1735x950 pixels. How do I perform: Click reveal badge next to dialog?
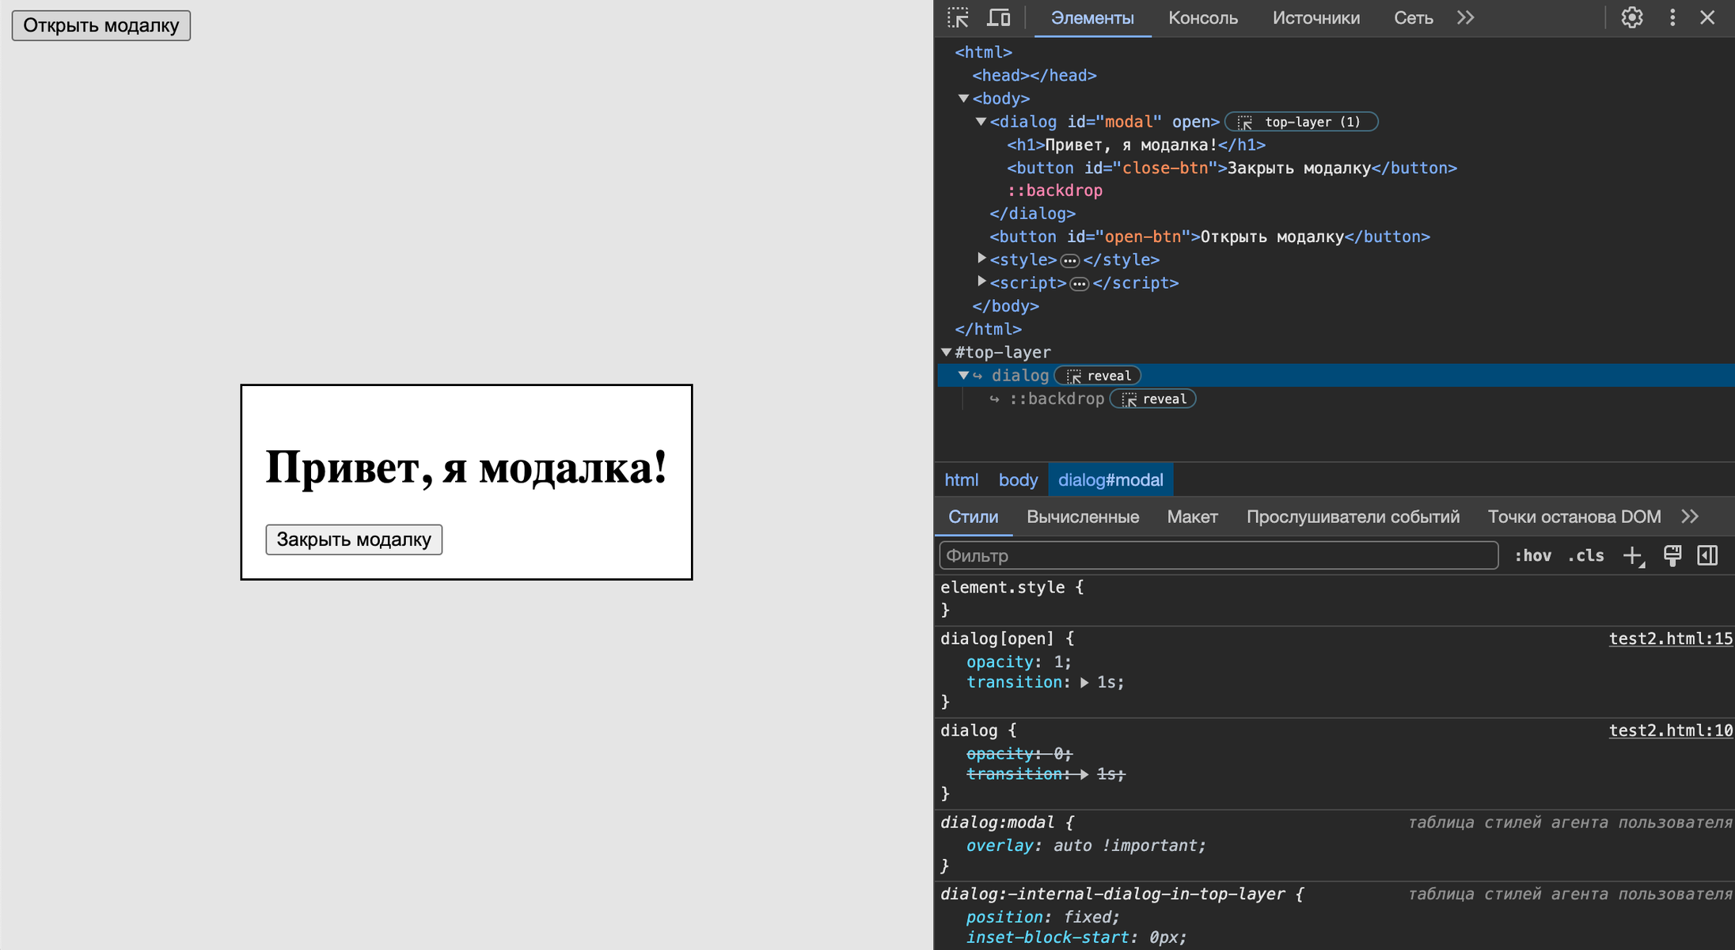pyautogui.click(x=1098, y=376)
